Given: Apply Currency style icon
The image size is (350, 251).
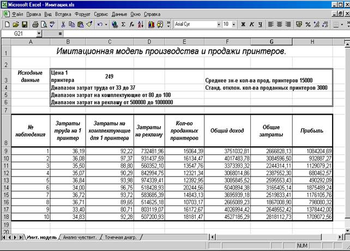Looking at the screenshot, I should tap(299, 24).
